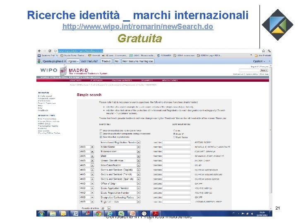
Task: Click the WIPO logo
Action: 53,70
